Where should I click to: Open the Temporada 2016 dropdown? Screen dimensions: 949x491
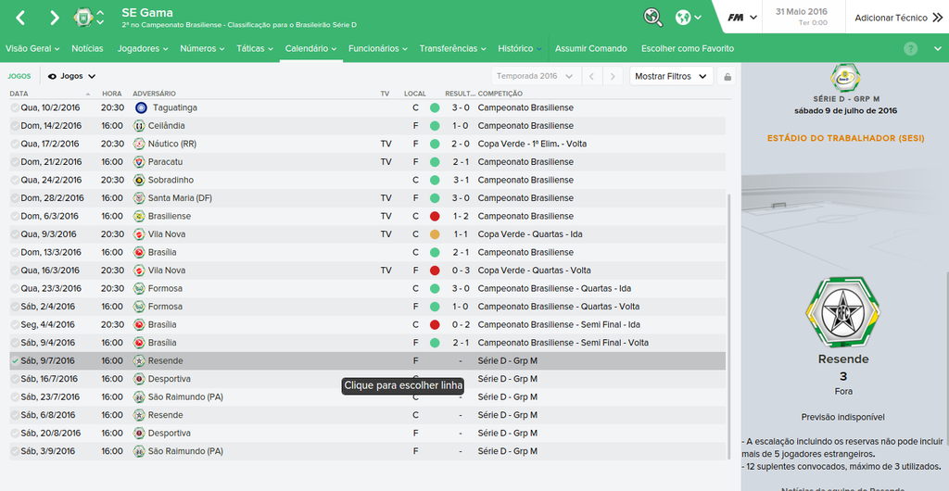(x=535, y=76)
